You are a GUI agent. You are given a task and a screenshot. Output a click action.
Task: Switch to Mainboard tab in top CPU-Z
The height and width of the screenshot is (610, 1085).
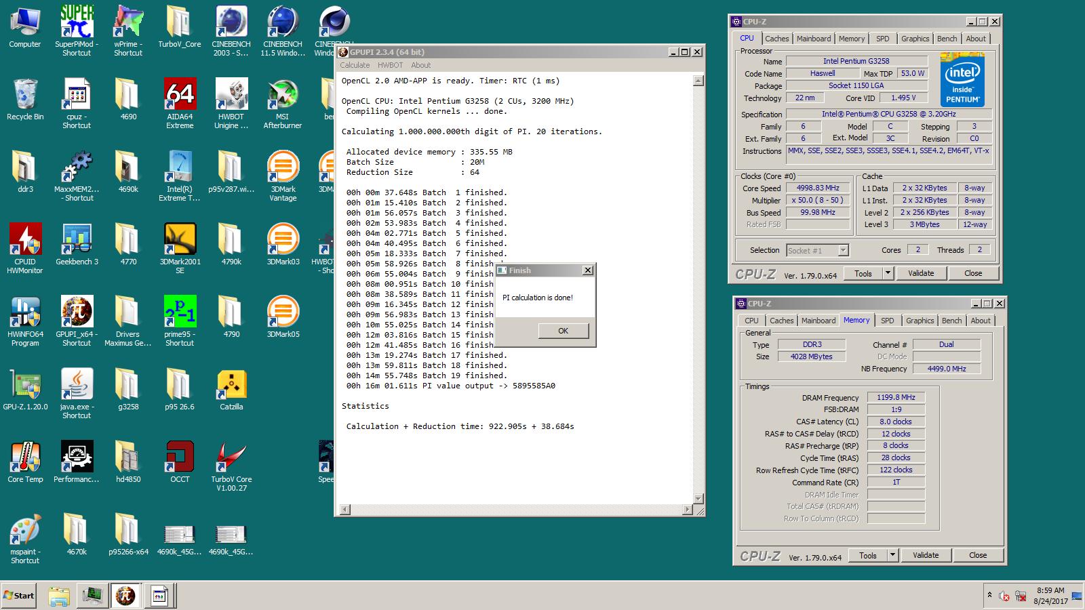coord(813,39)
